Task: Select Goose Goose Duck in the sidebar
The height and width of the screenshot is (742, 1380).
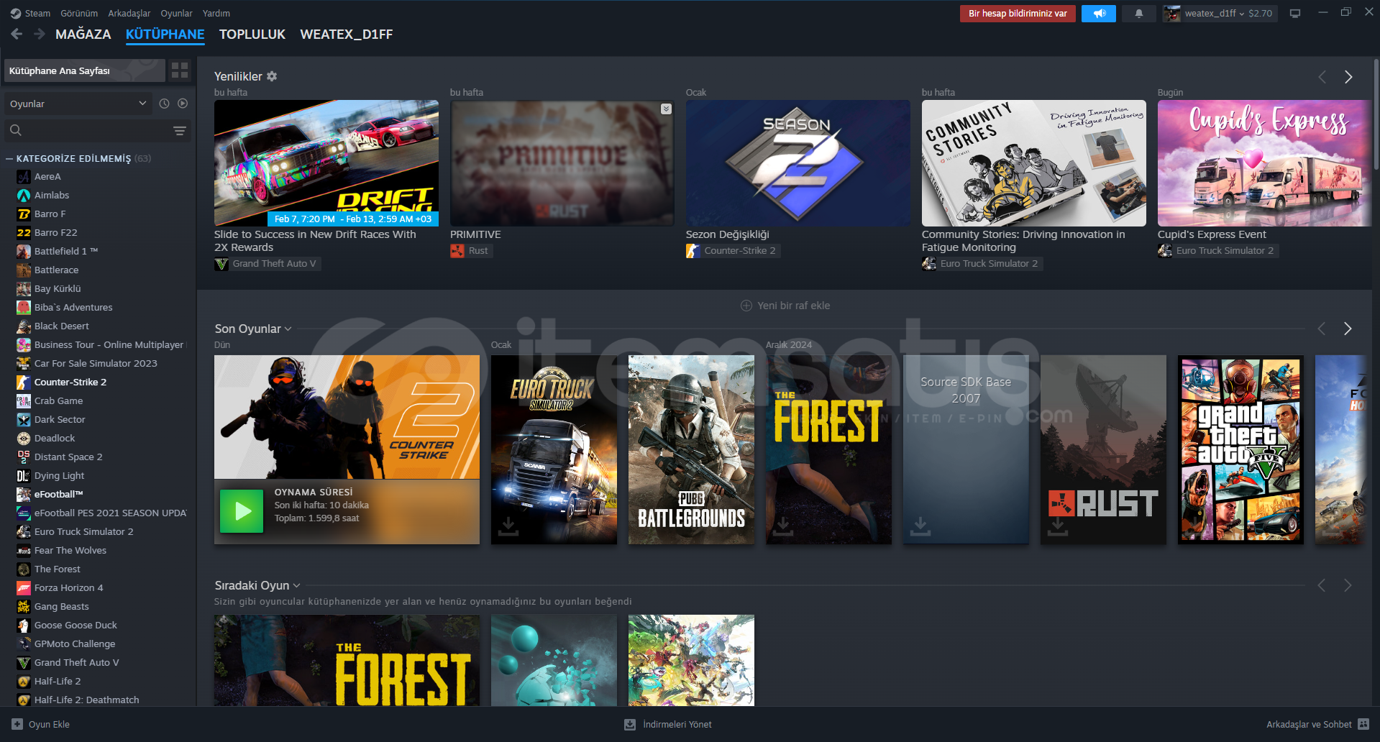Action: 76,625
